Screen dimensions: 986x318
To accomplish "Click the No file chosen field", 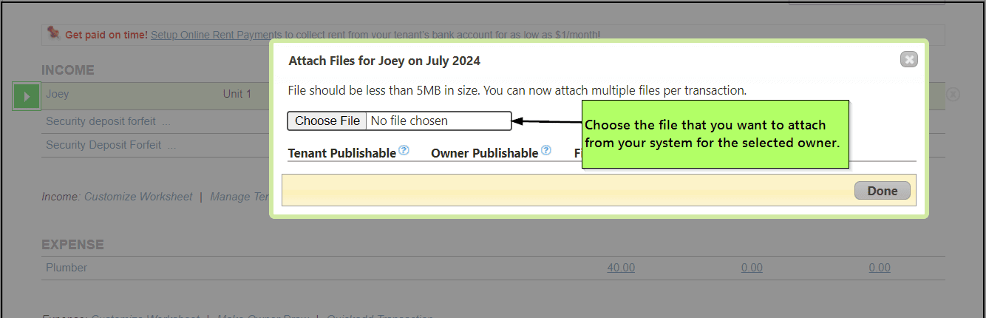I will (x=438, y=121).
